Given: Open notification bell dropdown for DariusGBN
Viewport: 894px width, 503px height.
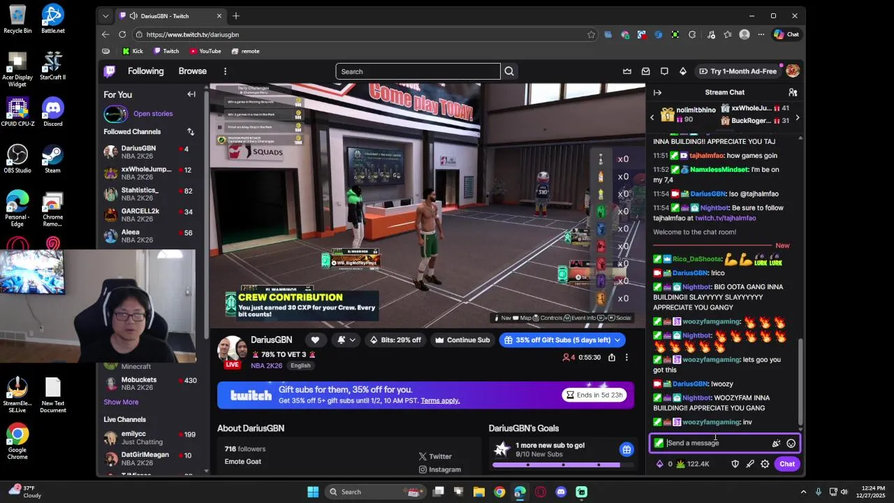Looking at the screenshot, I should tap(346, 340).
